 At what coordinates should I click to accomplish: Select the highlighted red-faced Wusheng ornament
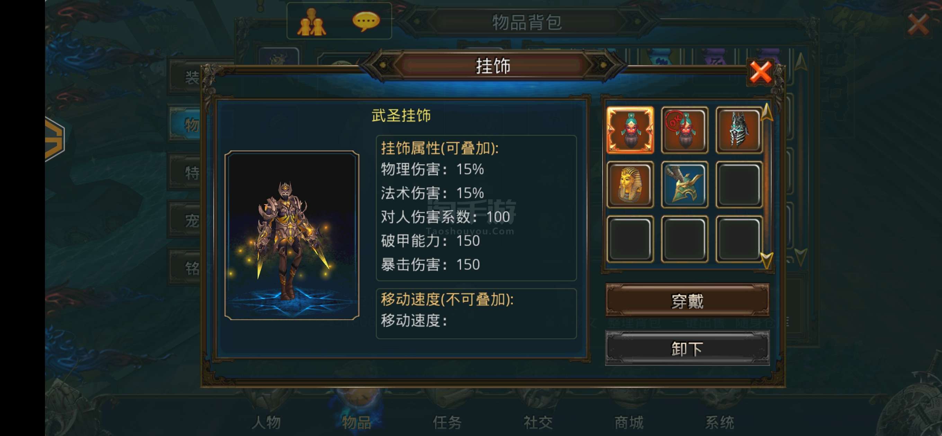click(630, 130)
